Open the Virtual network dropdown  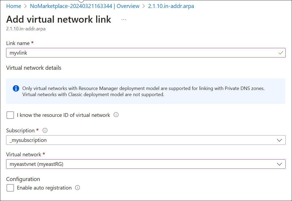pos(146,164)
